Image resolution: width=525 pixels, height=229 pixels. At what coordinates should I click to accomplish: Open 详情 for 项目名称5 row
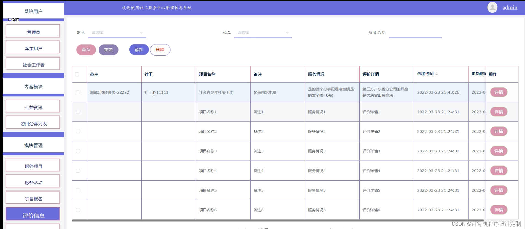pos(499,190)
